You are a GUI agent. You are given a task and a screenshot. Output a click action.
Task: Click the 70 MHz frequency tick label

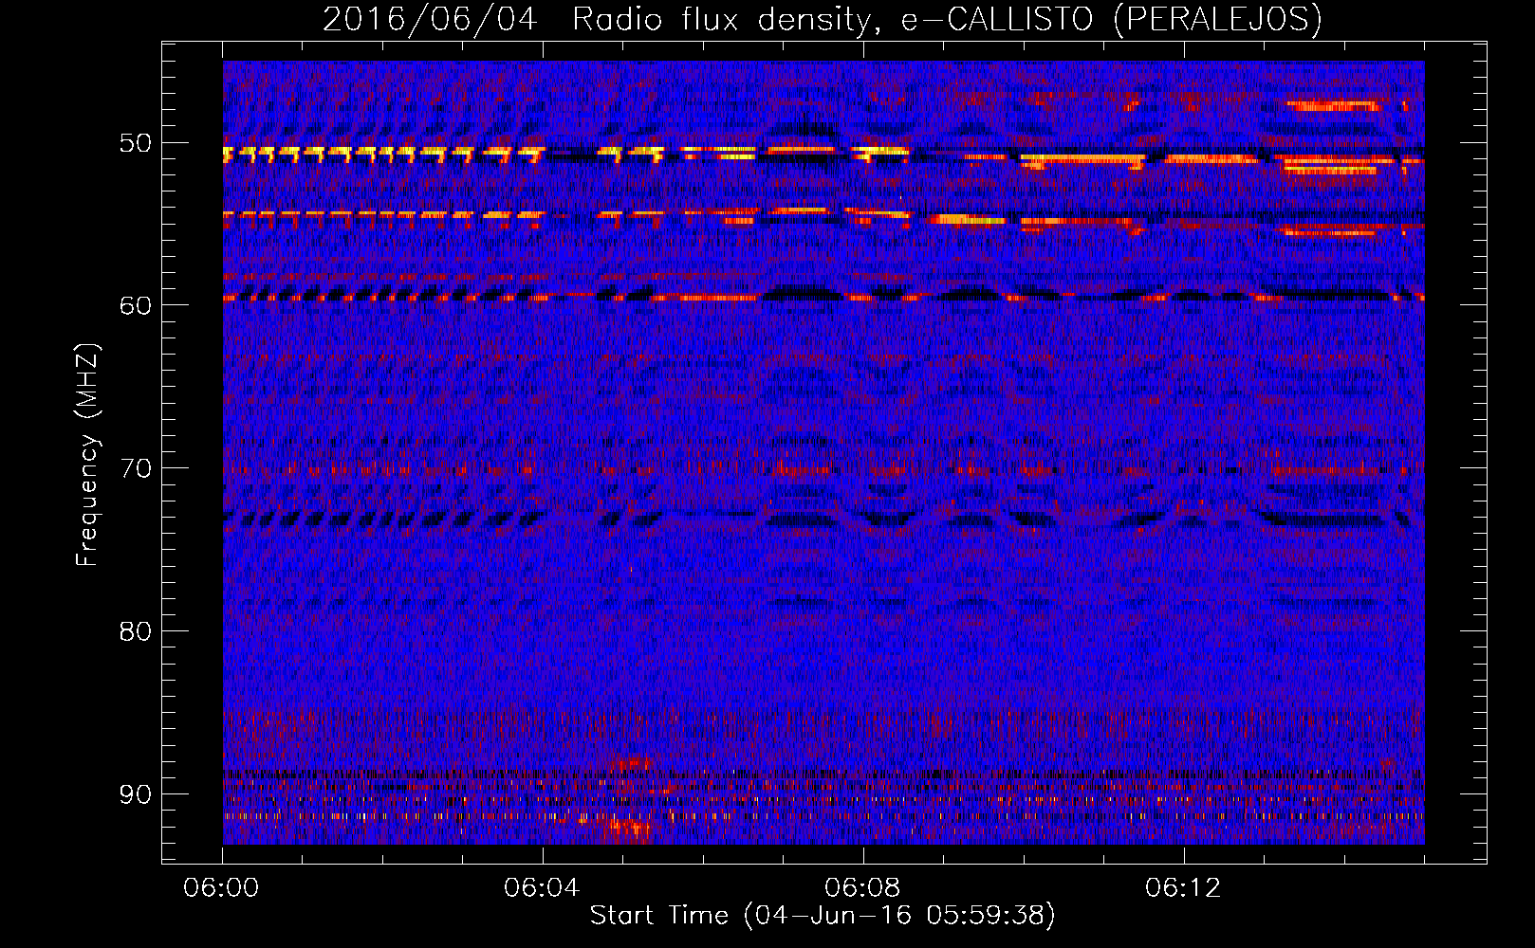135,468
